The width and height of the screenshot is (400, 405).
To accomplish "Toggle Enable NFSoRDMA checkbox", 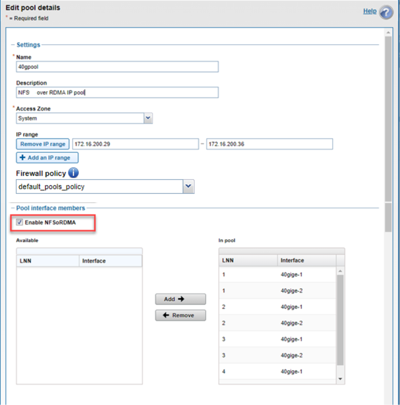I will point(19,222).
